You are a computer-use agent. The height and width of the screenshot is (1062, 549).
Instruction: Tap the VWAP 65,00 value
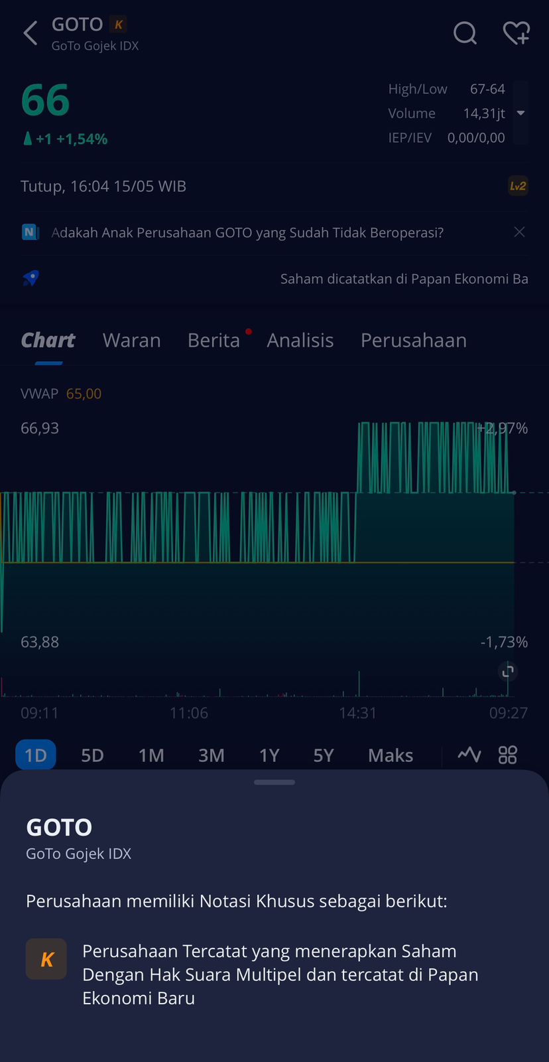(x=84, y=394)
